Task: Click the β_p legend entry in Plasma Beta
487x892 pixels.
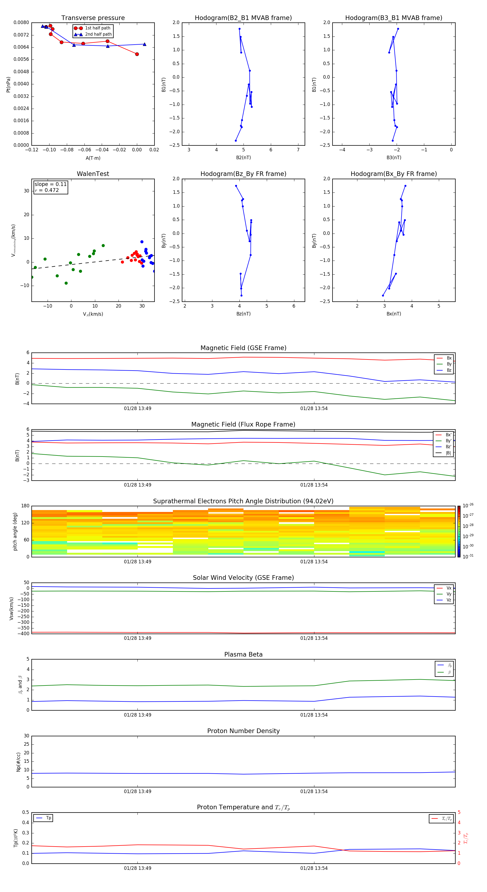Action: tap(445, 665)
